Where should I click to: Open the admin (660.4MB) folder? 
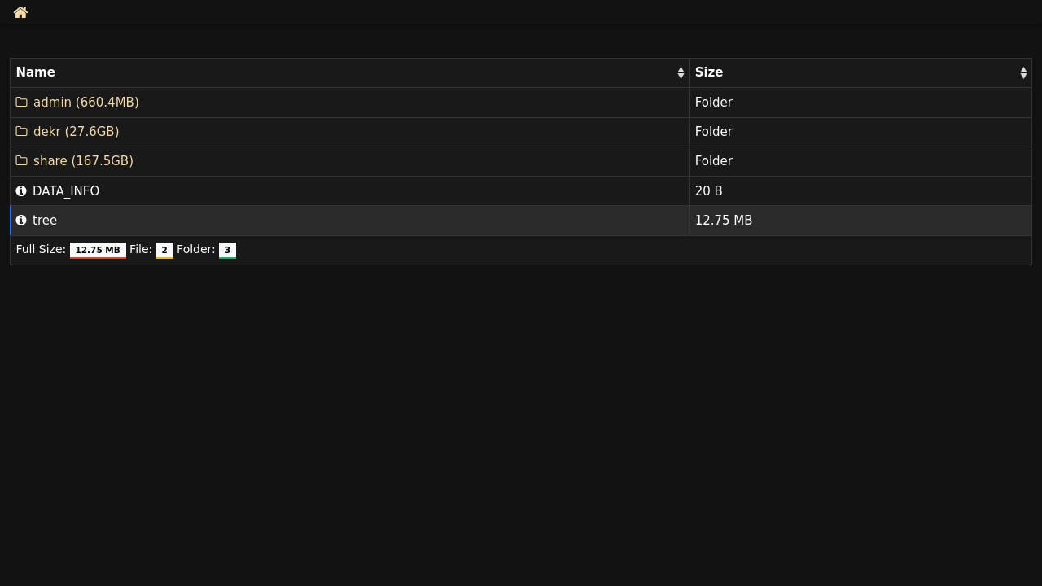pyautogui.click(x=86, y=103)
